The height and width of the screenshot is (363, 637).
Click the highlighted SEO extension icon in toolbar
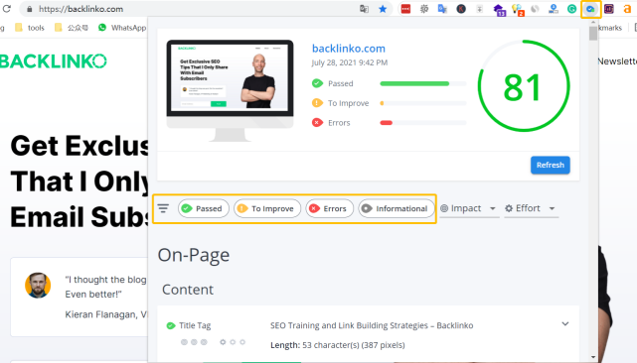(590, 9)
